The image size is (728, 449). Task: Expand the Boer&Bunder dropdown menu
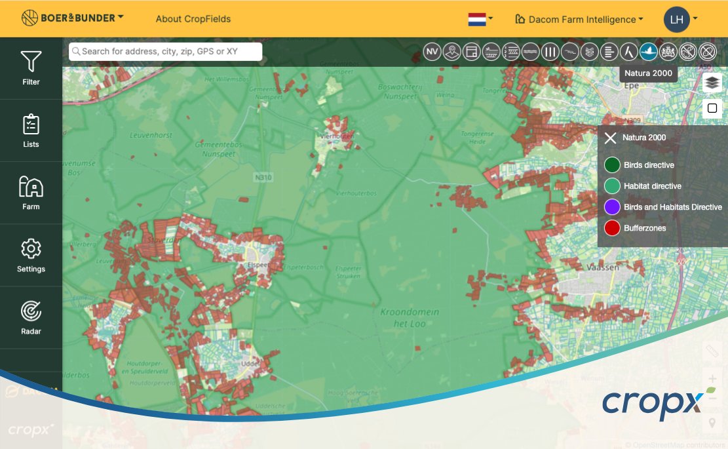coord(121,17)
